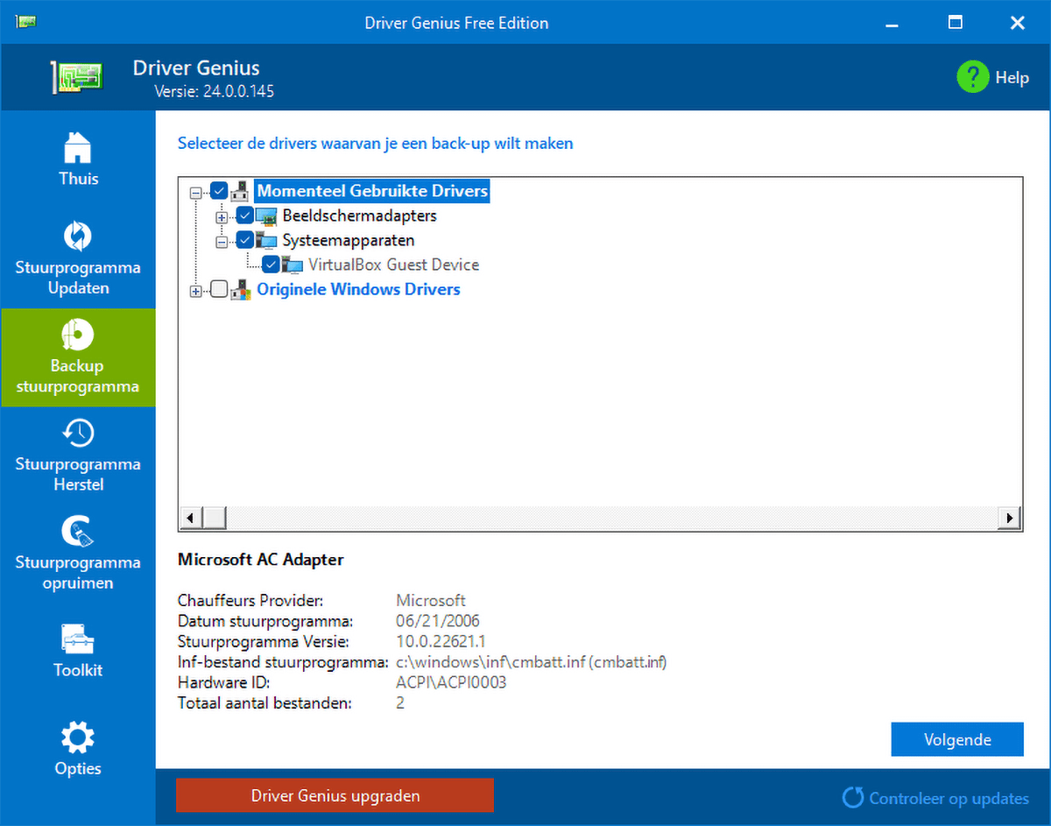Click the Hardware ID value ACPI\ACPI0003
Viewport: 1051px width, 826px height.
tap(451, 682)
